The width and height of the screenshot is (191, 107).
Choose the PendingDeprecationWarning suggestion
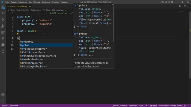46,56
